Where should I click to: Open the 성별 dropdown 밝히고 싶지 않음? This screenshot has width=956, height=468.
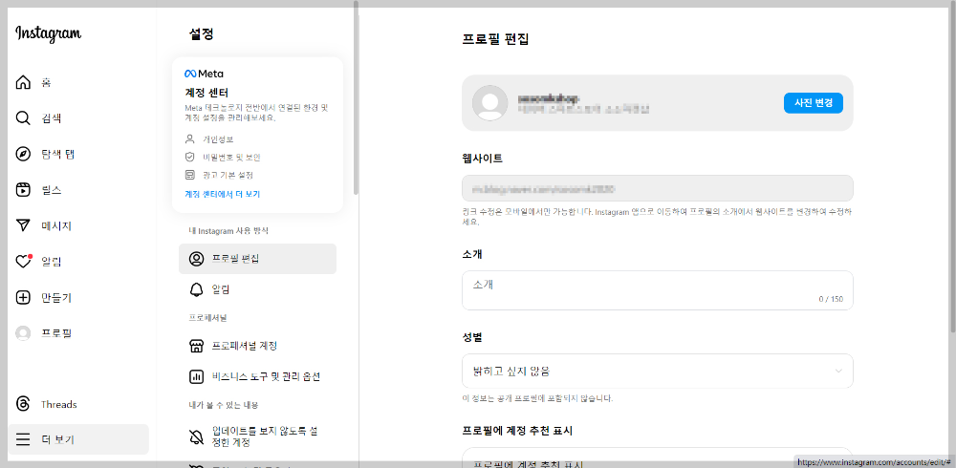coord(658,372)
